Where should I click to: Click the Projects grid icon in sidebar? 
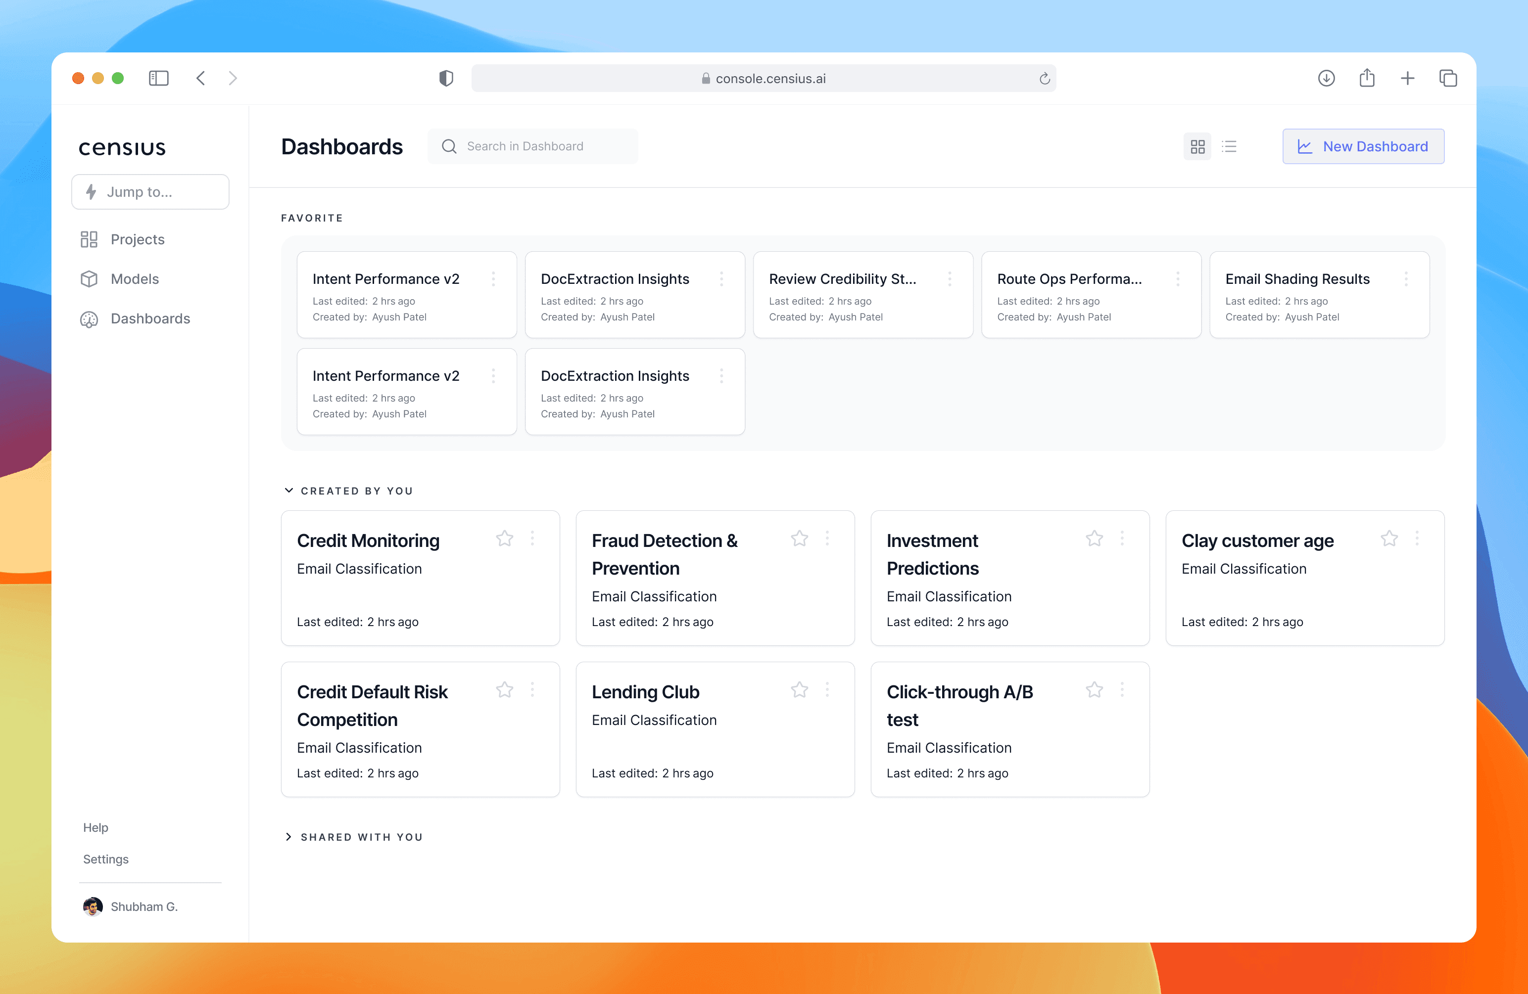click(x=89, y=239)
